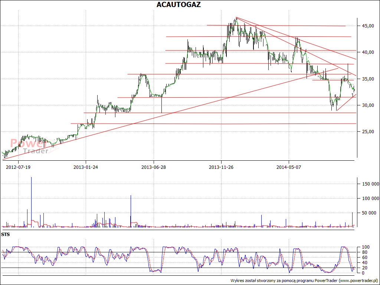Screen dimensions: 380x285
Task: Select the 40 level on STS axis
Action: pyautogui.click(x=366, y=263)
